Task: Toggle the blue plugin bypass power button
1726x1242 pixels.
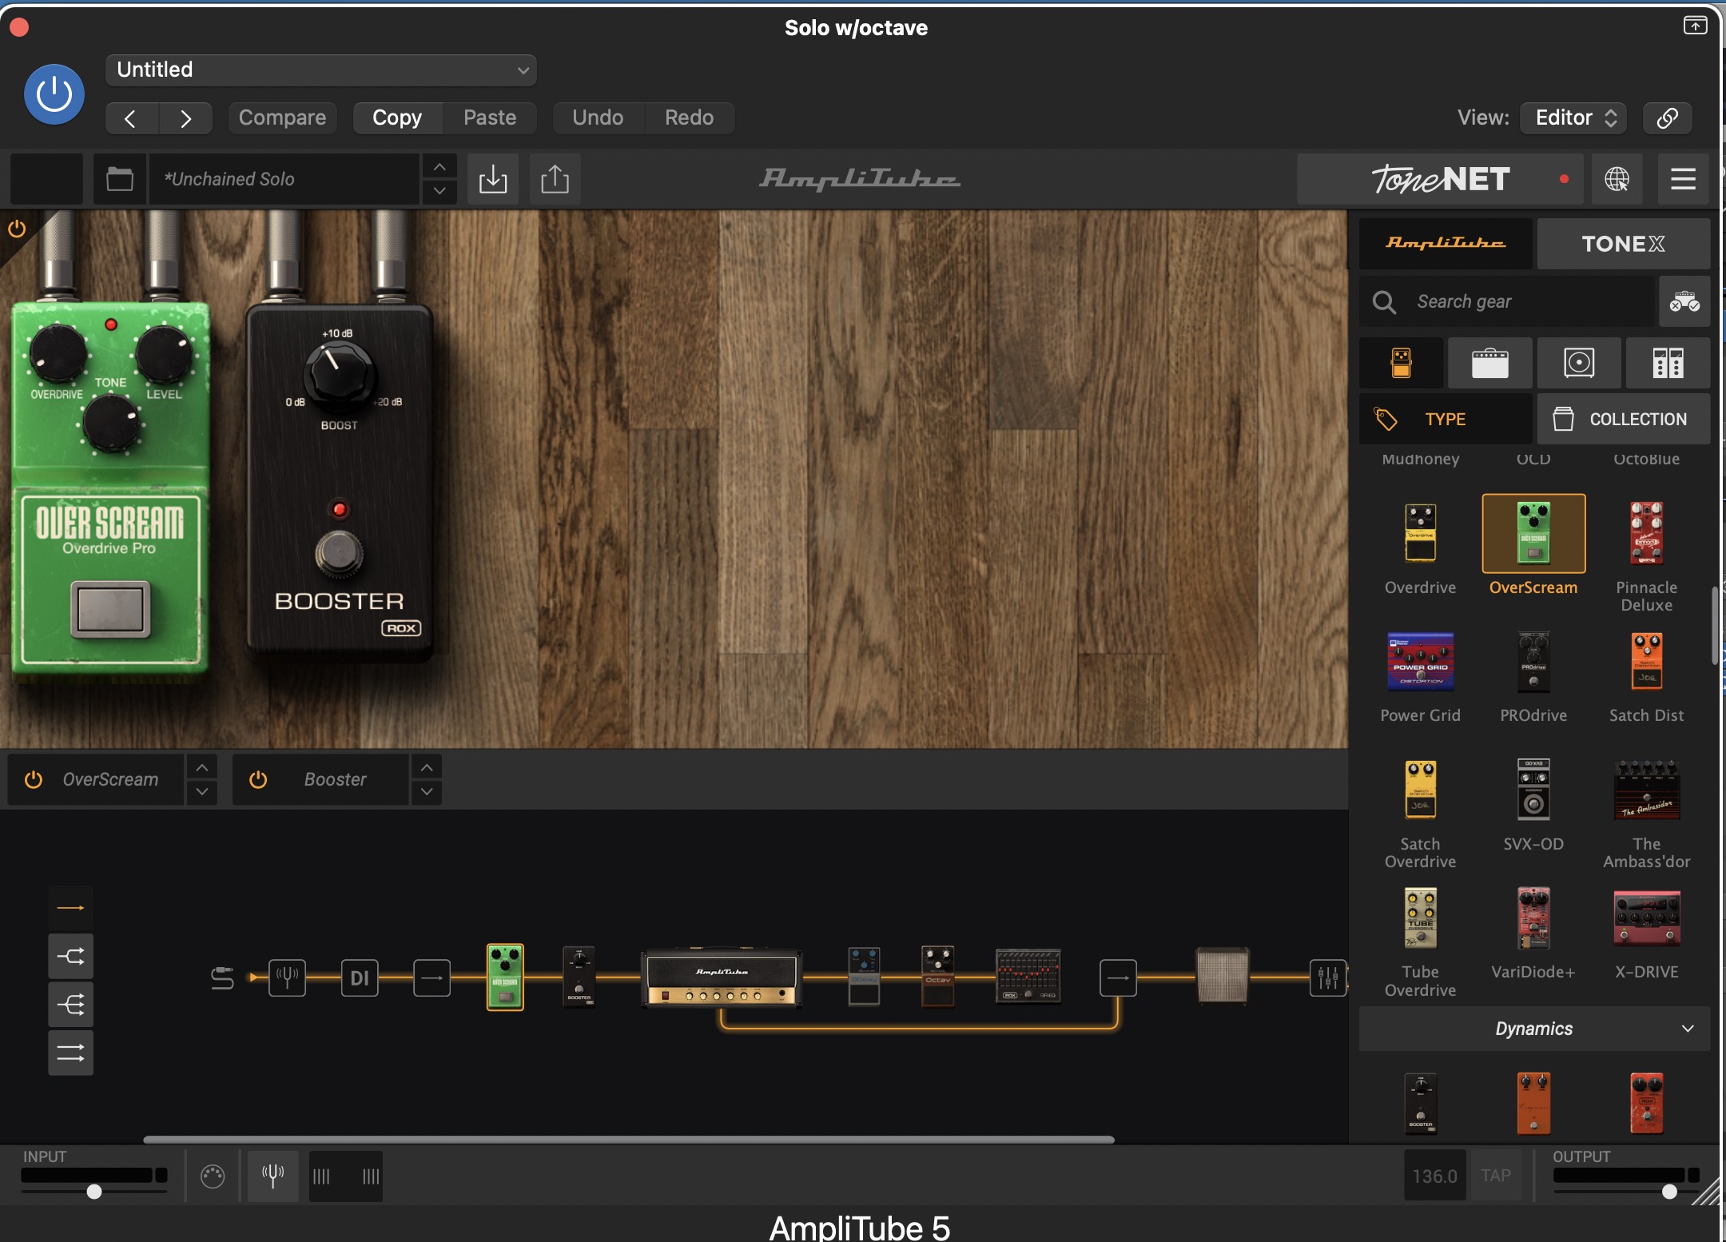Action: (x=54, y=94)
